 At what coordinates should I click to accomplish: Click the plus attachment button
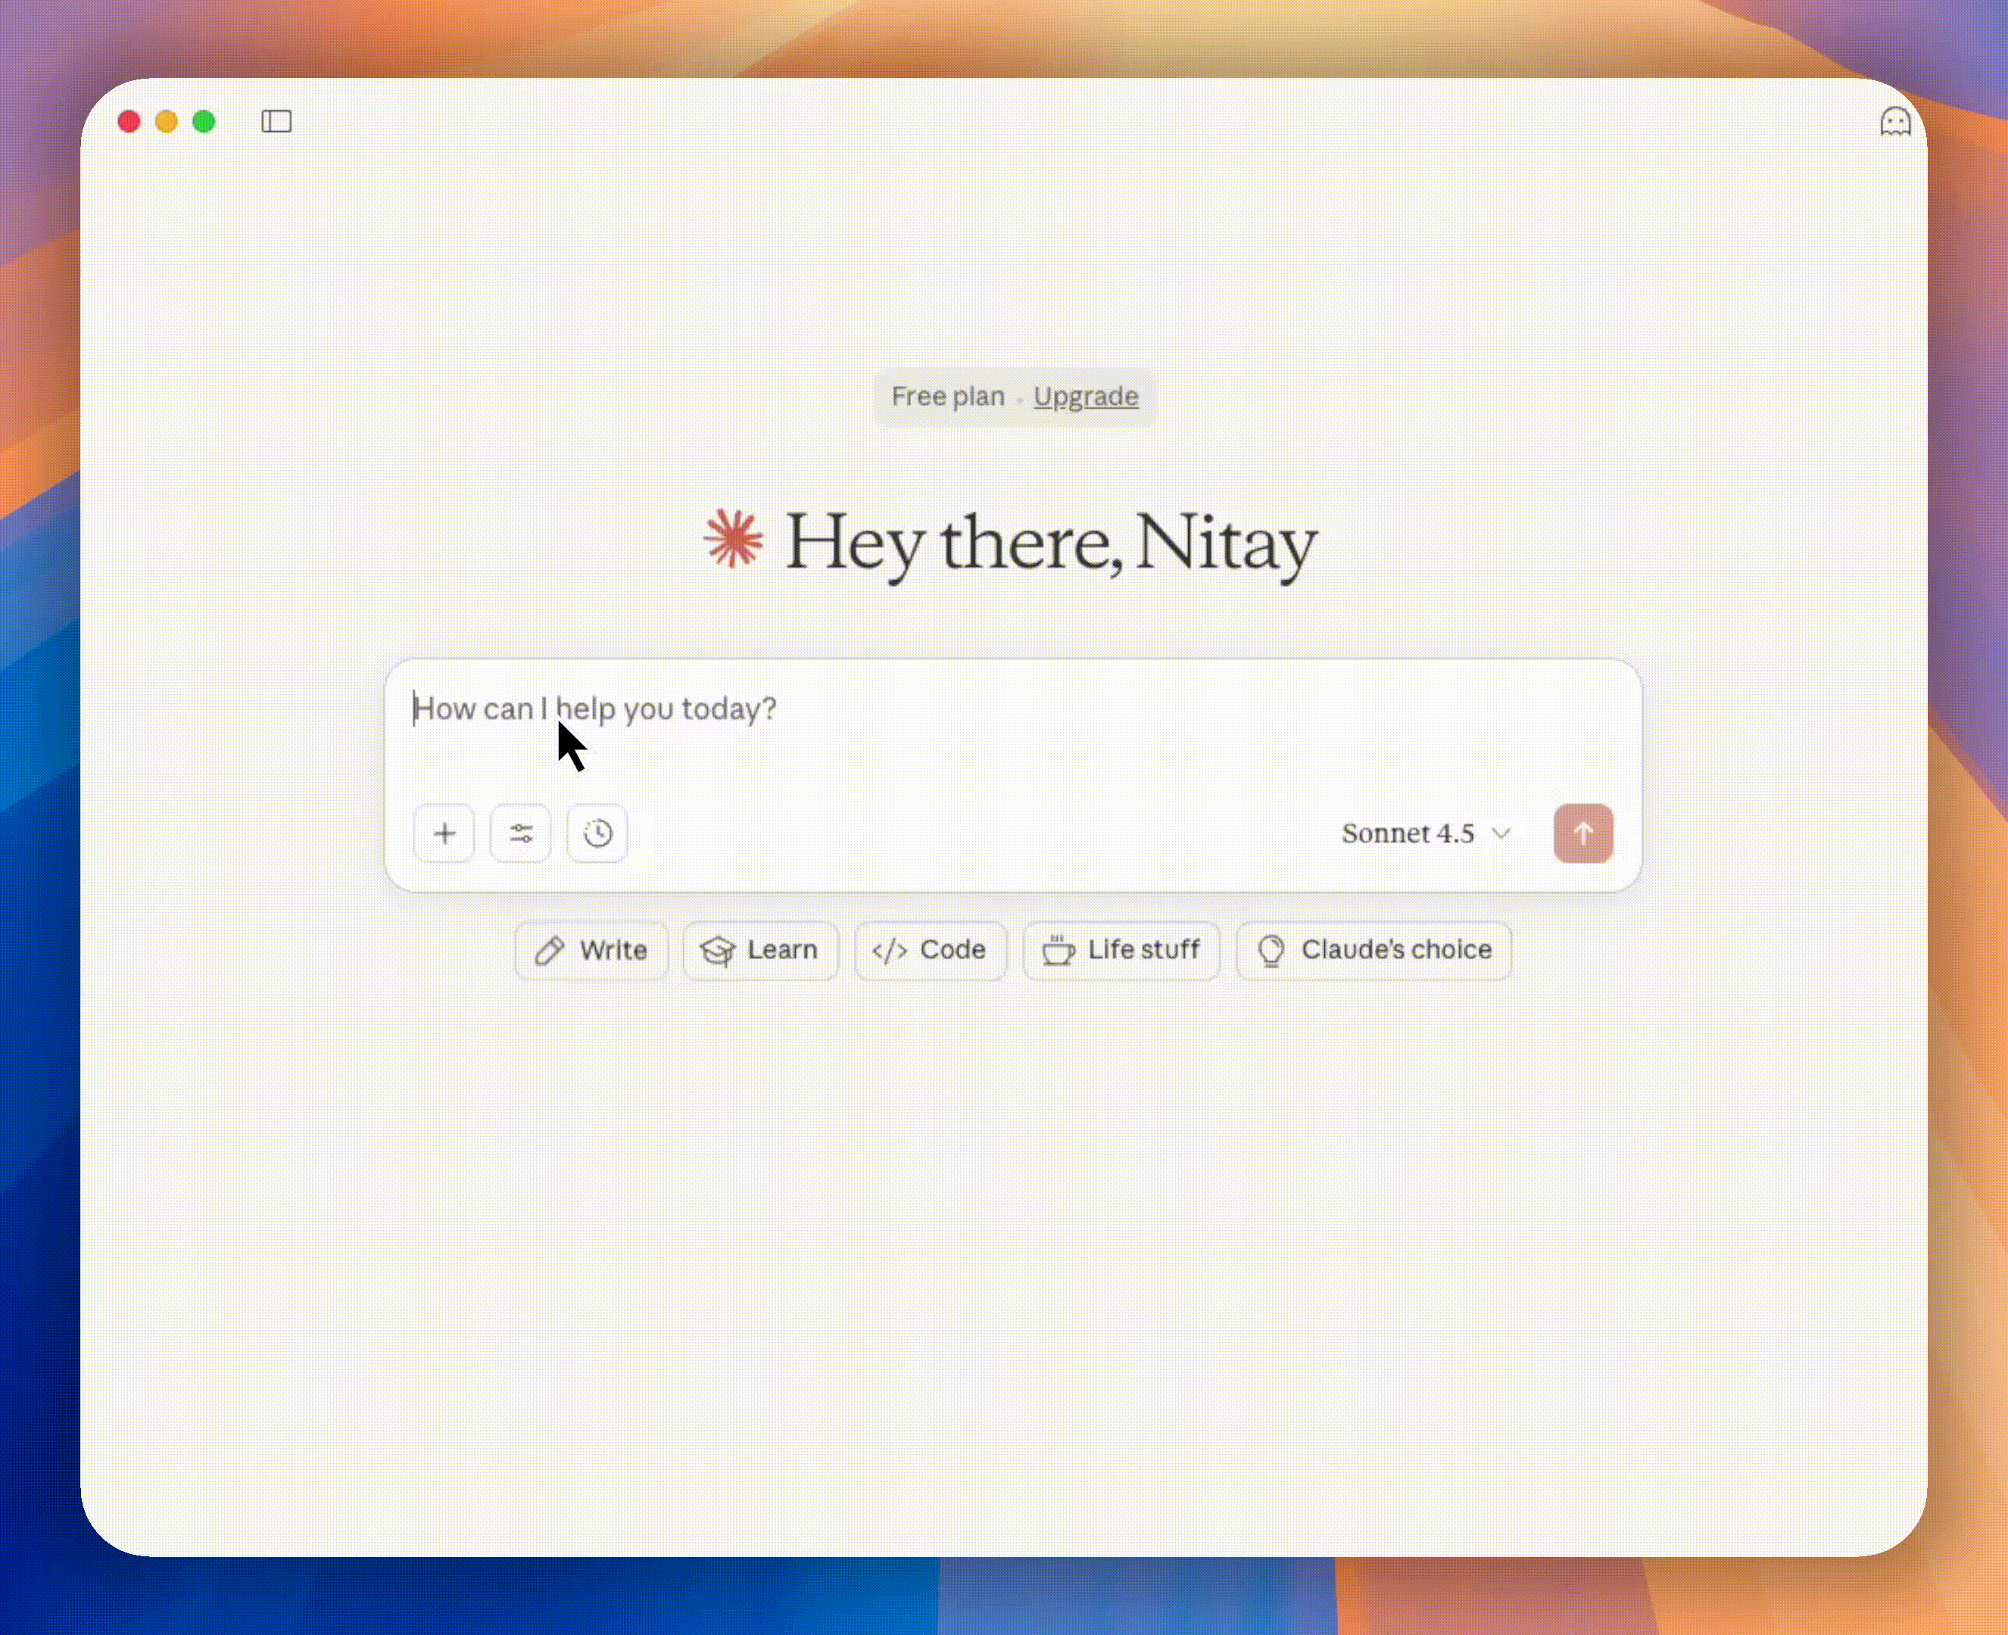(444, 833)
